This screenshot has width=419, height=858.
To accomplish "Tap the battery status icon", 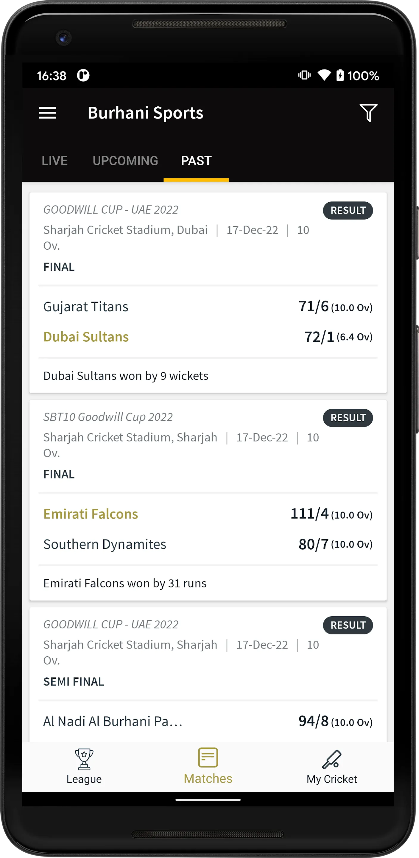I will (340, 75).
